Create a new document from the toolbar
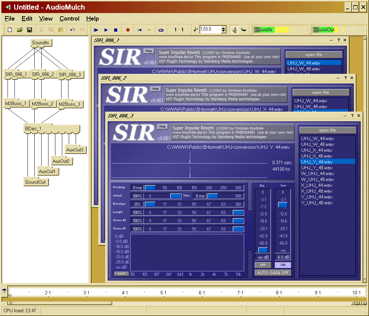Screen dimensions: 369x316 tap(10, 30)
